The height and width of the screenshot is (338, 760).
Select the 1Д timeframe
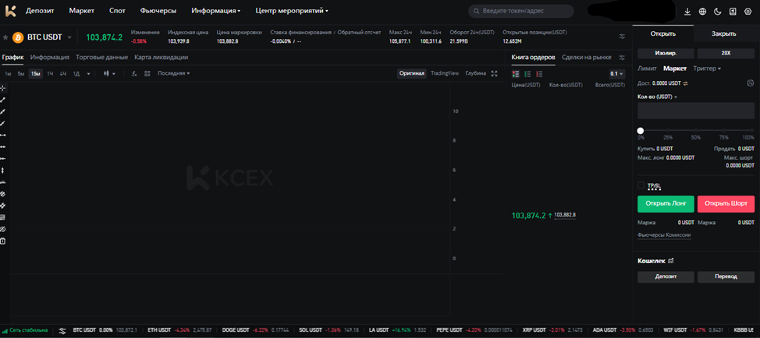[76, 73]
